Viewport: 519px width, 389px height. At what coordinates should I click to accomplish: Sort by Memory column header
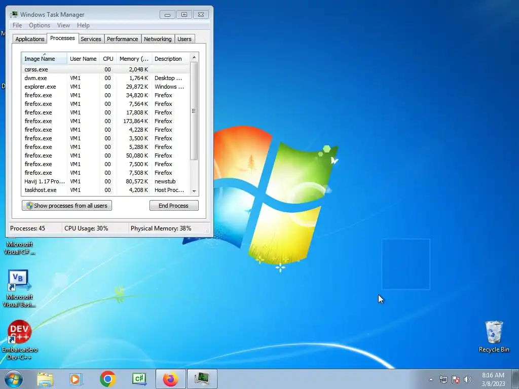tap(134, 59)
